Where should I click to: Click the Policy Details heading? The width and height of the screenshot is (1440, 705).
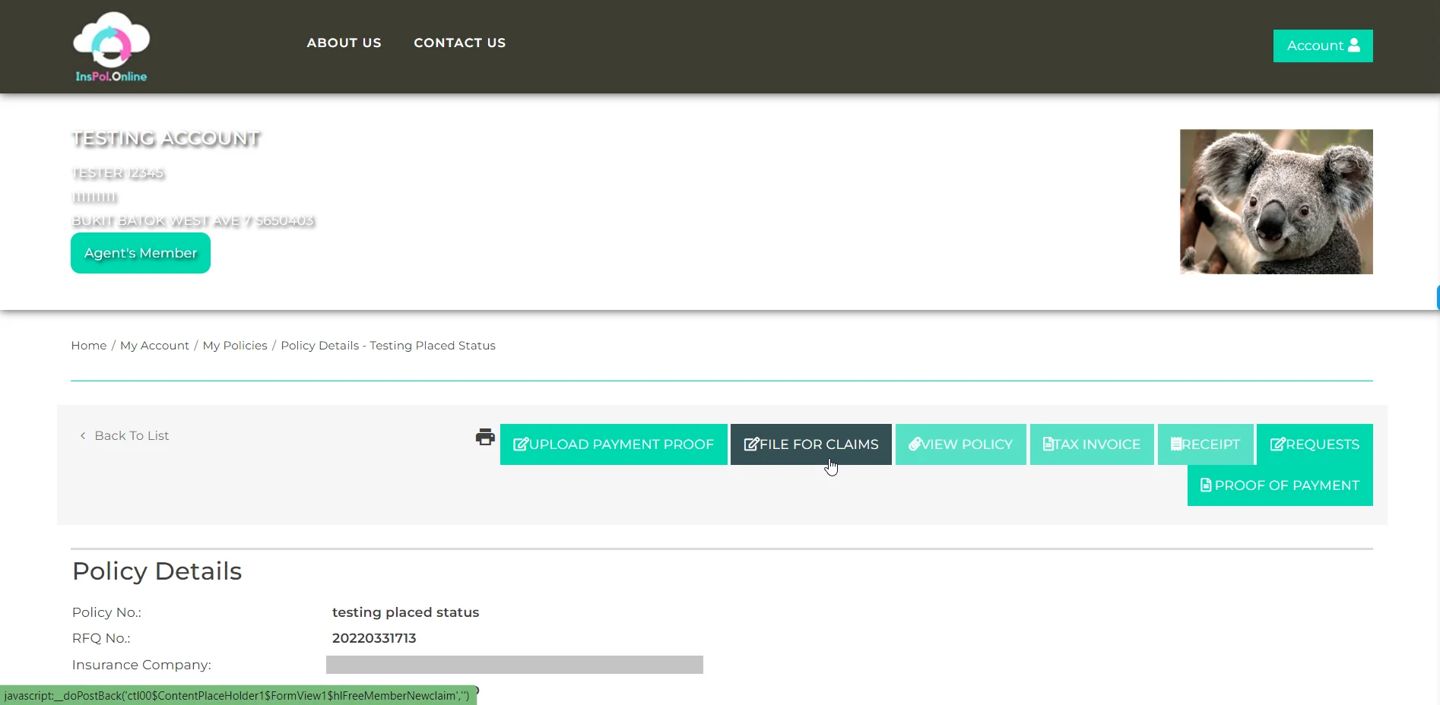click(x=157, y=571)
